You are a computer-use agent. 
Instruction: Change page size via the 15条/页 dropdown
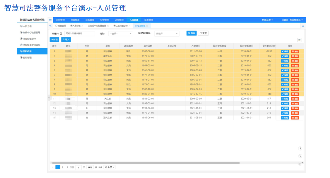coord(110,167)
